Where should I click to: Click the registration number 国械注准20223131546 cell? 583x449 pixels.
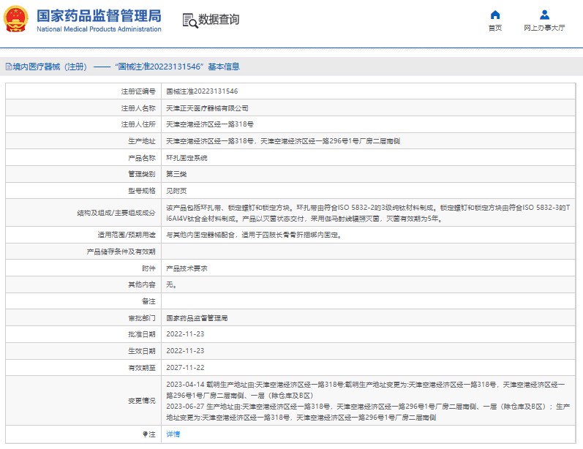click(201, 91)
